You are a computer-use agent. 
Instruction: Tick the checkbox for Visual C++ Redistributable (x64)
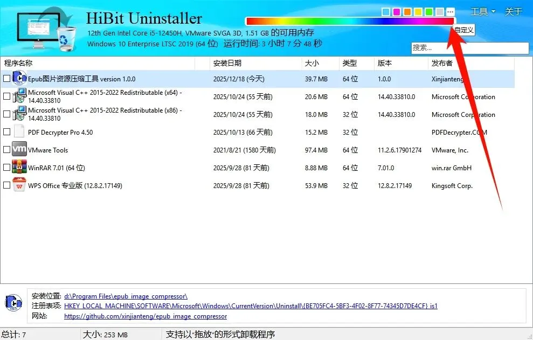(x=6, y=96)
